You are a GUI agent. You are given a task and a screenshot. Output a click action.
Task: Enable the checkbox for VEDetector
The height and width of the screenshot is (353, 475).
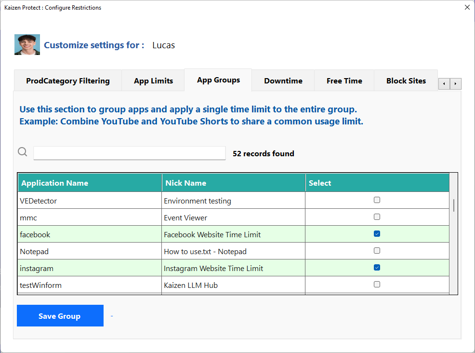[x=377, y=200]
